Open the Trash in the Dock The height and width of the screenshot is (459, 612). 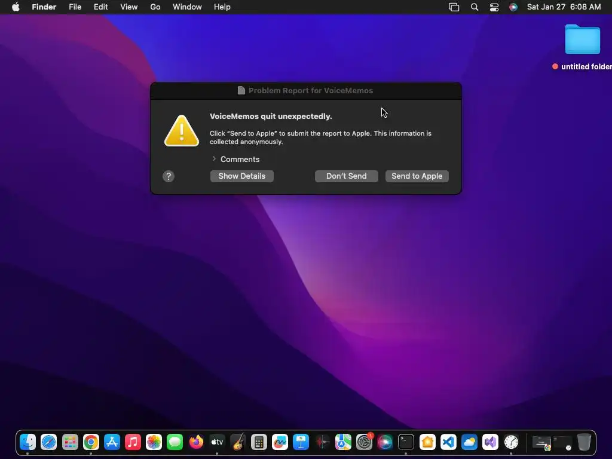point(584,442)
